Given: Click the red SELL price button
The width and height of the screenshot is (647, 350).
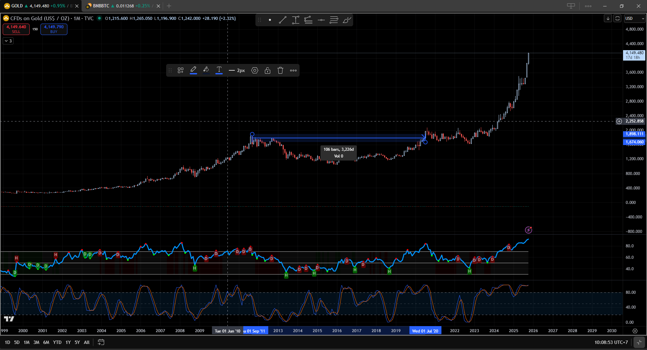Looking at the screenshot, I should click(16, 29).
